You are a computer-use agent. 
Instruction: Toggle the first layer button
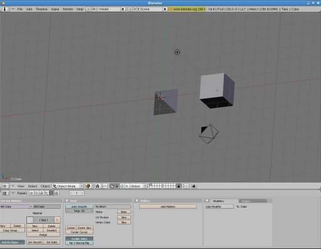(x=150, y=185)
